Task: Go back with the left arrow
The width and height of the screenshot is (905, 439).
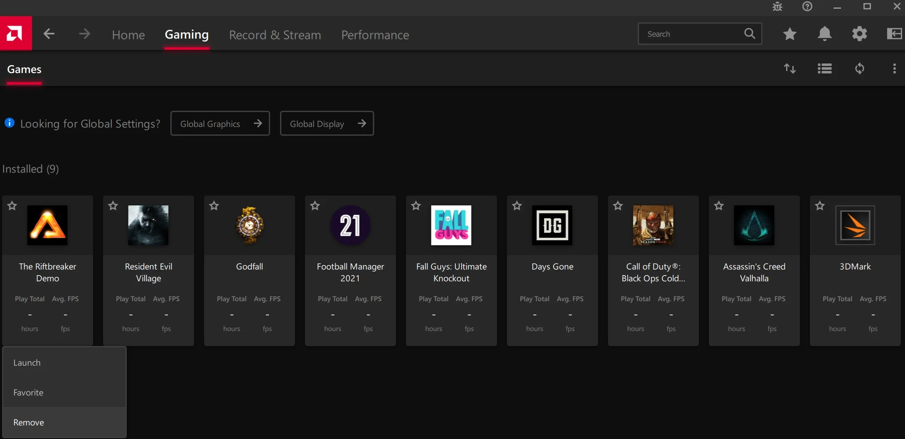Action: [49, 34]
